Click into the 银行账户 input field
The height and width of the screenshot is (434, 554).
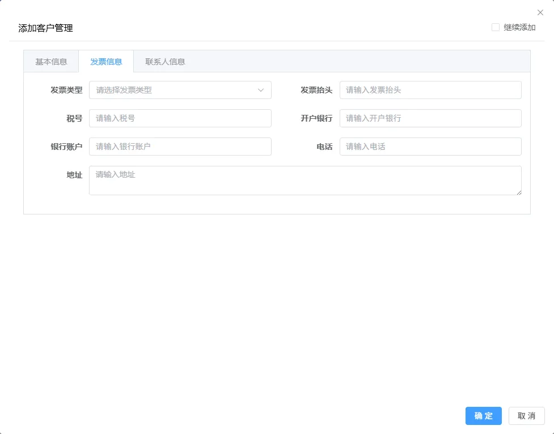(x=180, y=147)
